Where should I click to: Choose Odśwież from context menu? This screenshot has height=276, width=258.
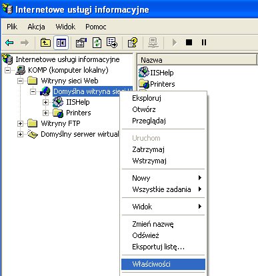(x=163, y=235)
